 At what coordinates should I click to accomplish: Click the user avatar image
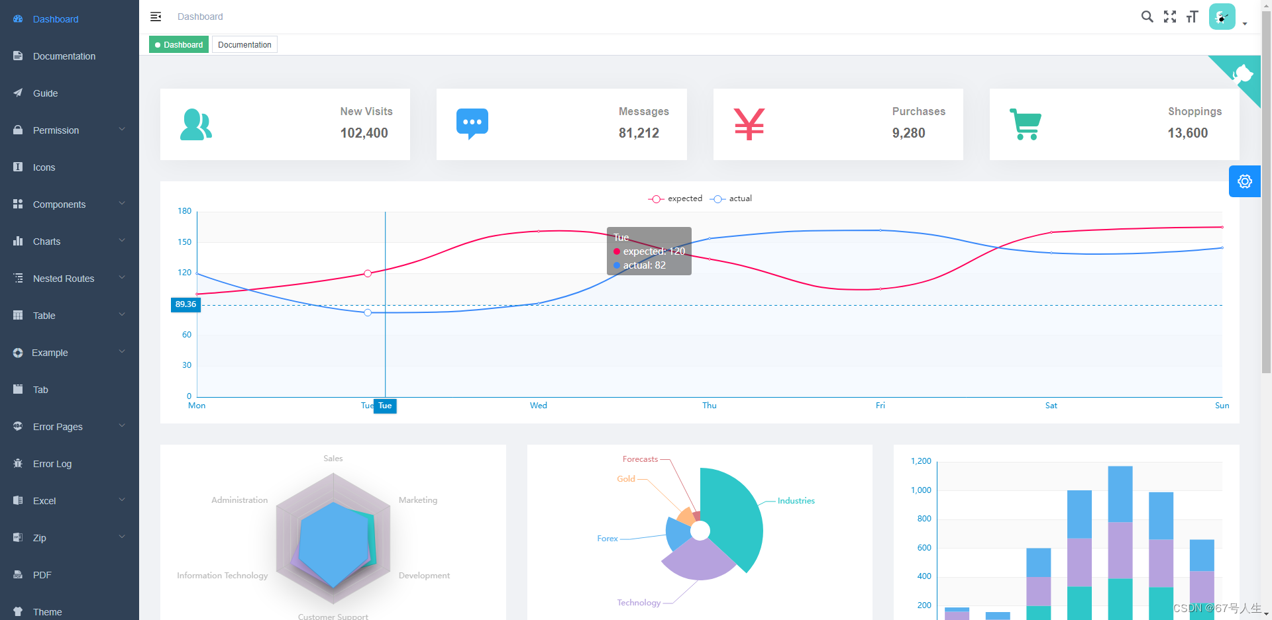click(1222, 17)
